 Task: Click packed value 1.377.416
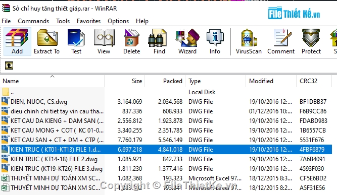170,169
